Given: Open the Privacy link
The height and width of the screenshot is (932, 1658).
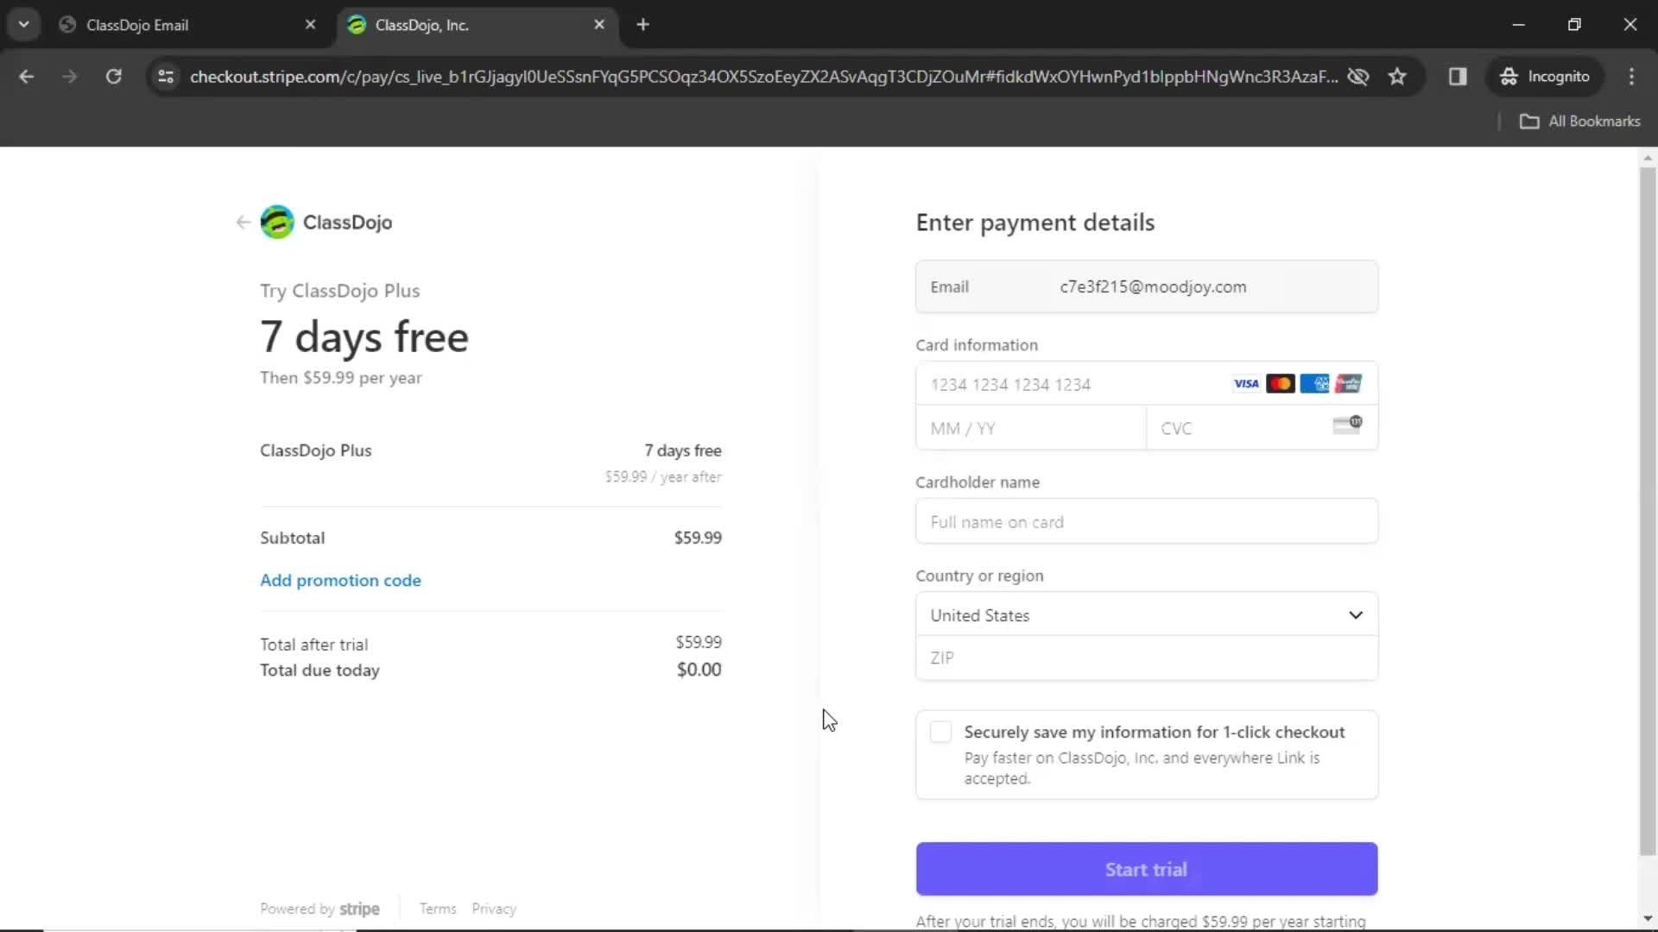Looking at the screenshot, I should pyautogui.click(x=494, y=909).
